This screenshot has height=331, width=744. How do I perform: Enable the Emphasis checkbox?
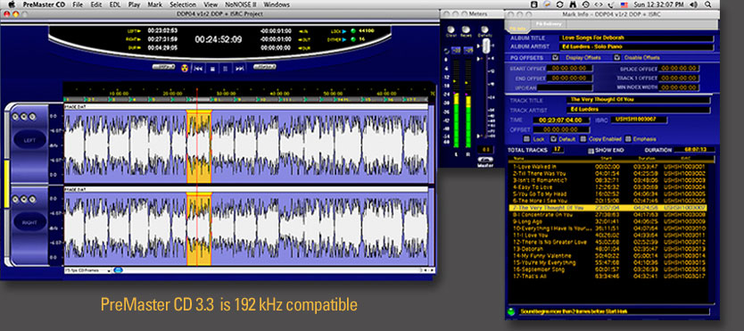click(x=628, y=139)
